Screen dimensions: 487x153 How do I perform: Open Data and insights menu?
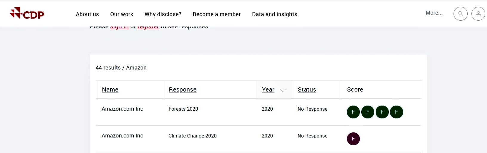click(274, 14)
